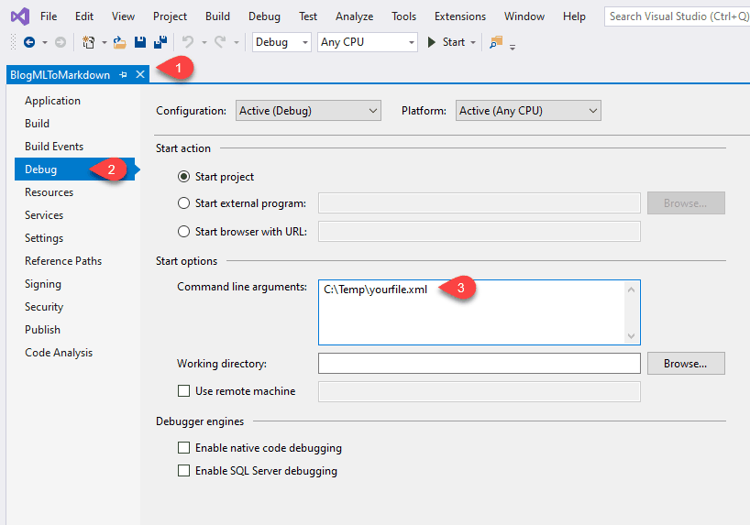Click the Find in Files toolbar icon
The image size is (750, 525).
[496, 42]
